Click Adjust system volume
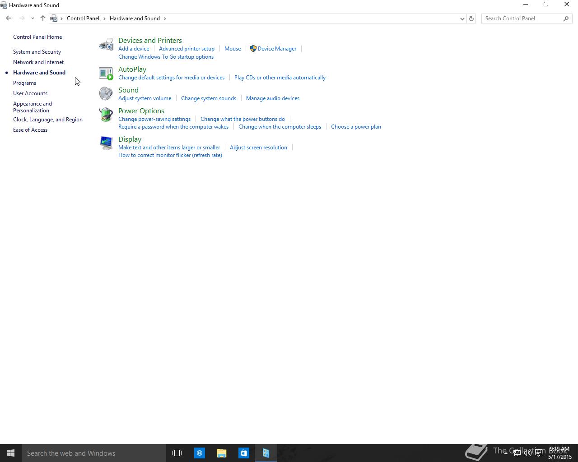This screenshot has height=462, width=578. (144, 98)
